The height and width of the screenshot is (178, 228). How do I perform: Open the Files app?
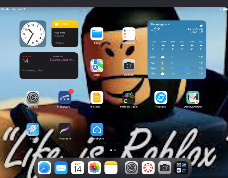coord(97,34)
